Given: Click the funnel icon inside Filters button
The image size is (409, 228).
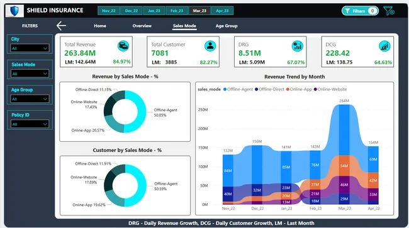Looking at the screenshot, I should (x=347, y=11).
